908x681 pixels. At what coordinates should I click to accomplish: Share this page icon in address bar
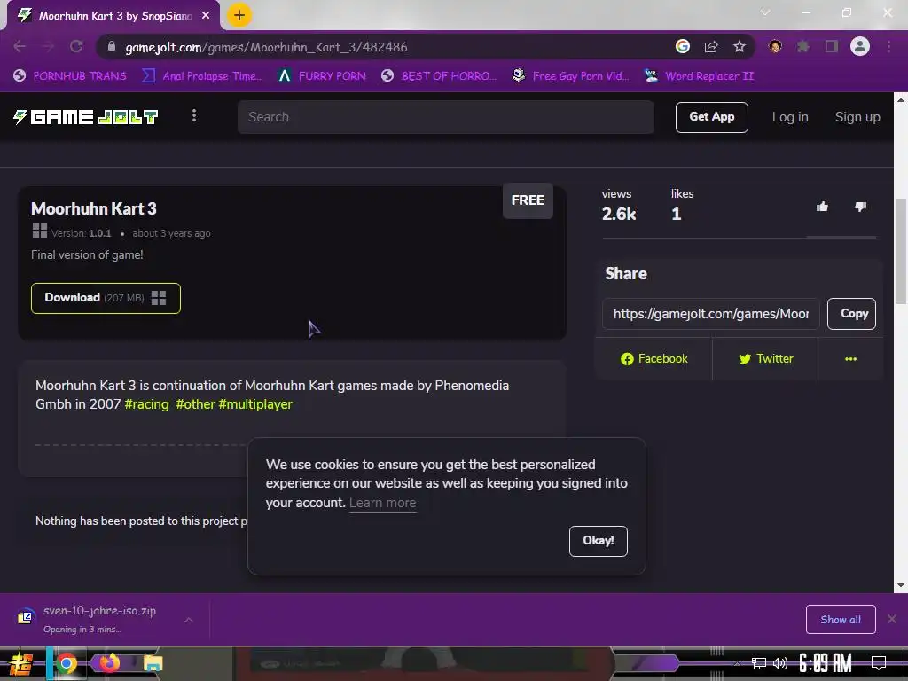pyautogui.click(x=711, y=47)
